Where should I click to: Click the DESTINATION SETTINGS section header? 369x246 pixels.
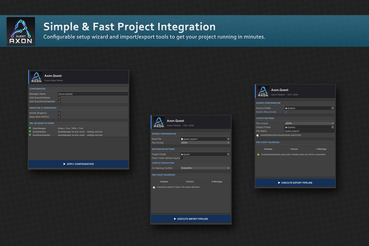[163, 149]
